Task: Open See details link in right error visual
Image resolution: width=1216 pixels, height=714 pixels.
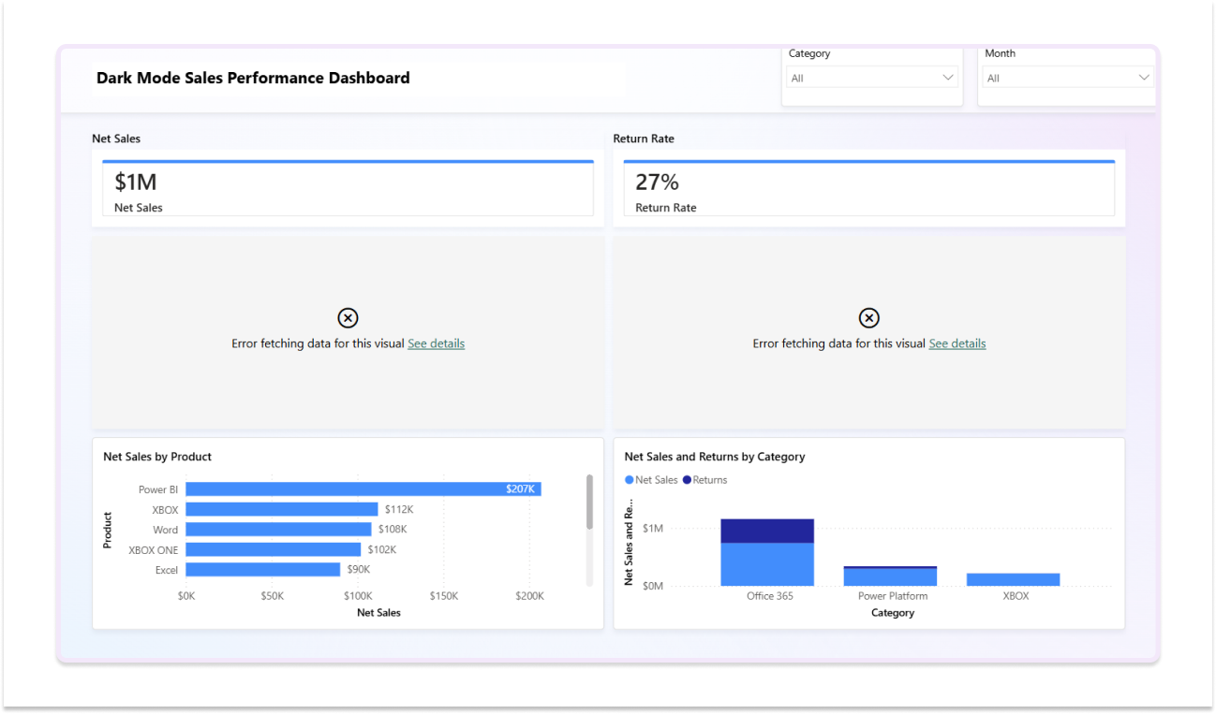Action: click(x=957, y=343)
